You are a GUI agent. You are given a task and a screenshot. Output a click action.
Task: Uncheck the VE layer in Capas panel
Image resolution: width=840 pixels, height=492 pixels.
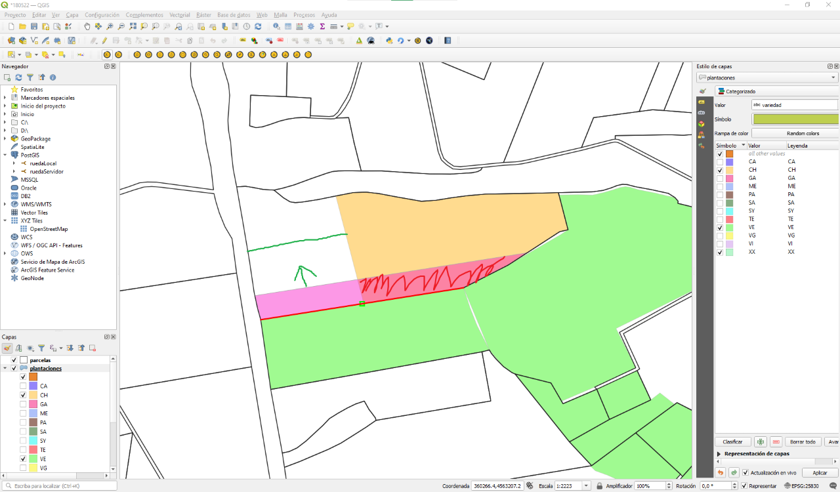[23, 459]
